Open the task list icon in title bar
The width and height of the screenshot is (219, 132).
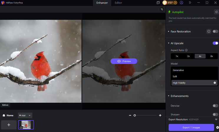coord(158,3)
